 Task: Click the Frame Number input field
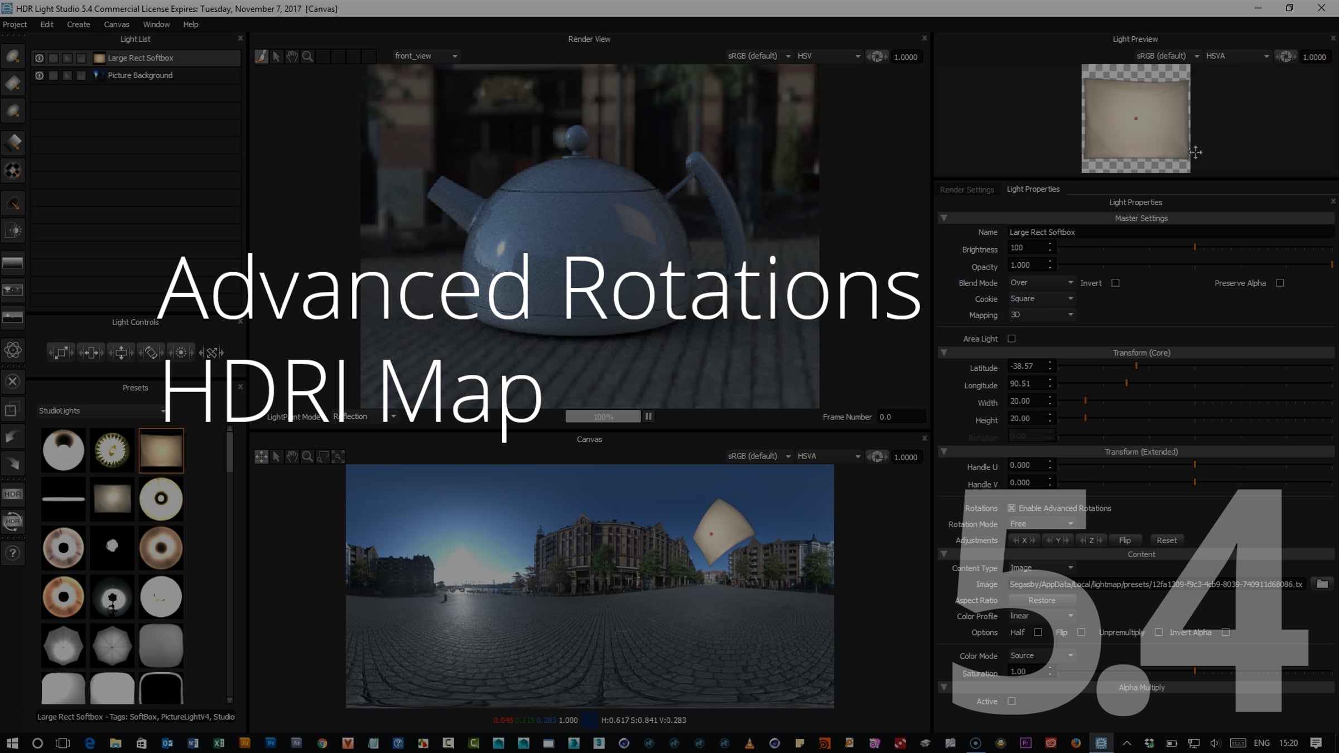pyautogui.click(x=901, y=417)
